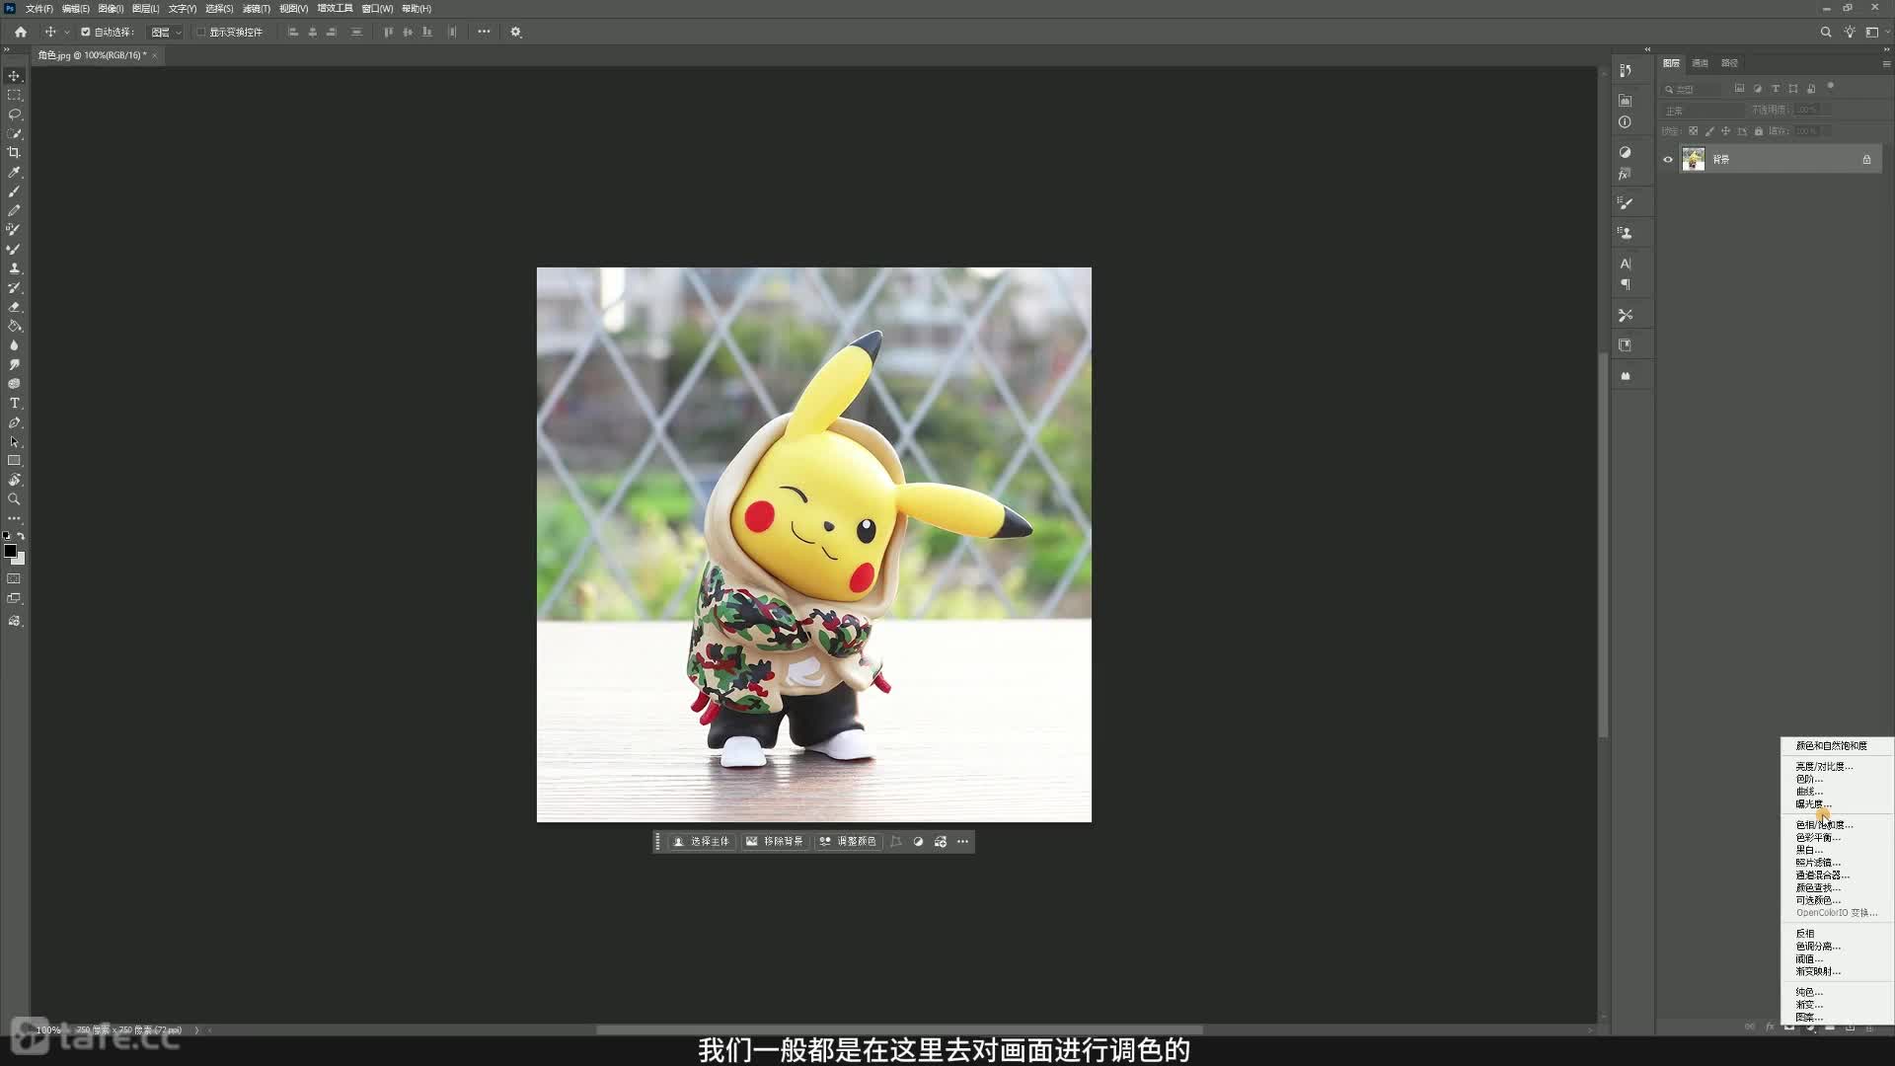The height and width of the screenshot is (1066, 1895).
Task: Select the Rectangular Marquee tool
Action: tap(14, 95)
